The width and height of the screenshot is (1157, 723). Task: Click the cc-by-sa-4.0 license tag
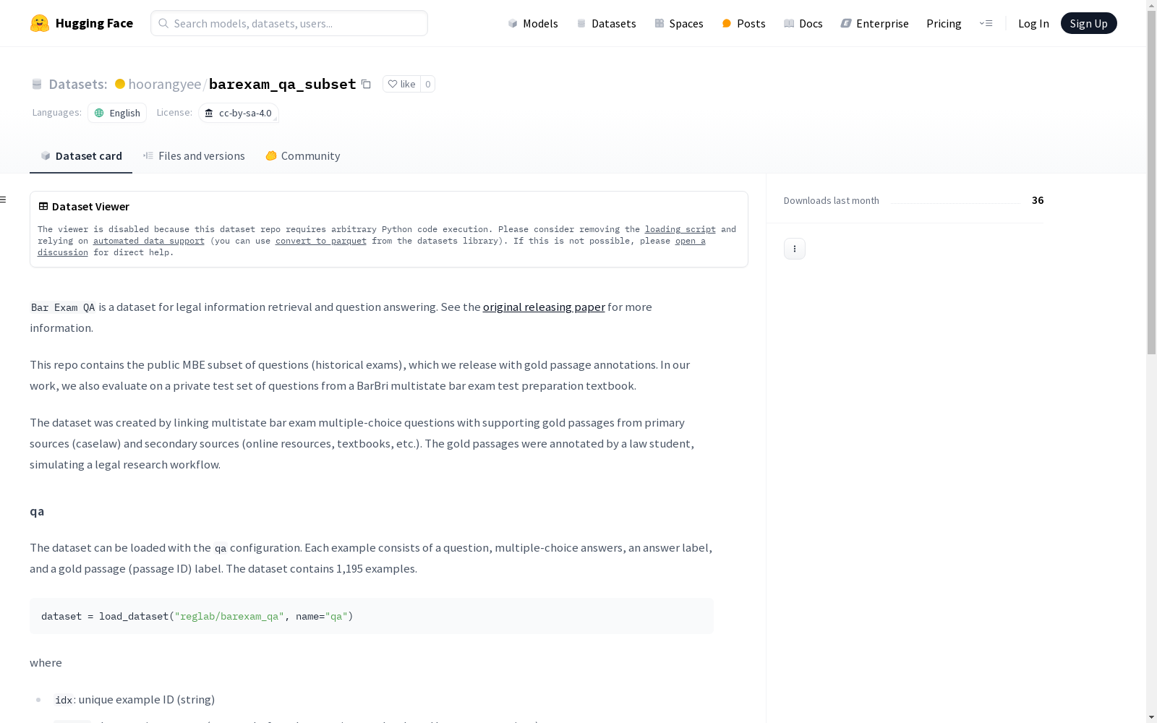[x=239, y=113]
